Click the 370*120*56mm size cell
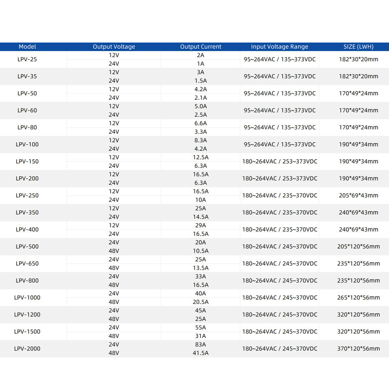Image resolution: width=389 pixels, height=389 pixels. point(359,348)
